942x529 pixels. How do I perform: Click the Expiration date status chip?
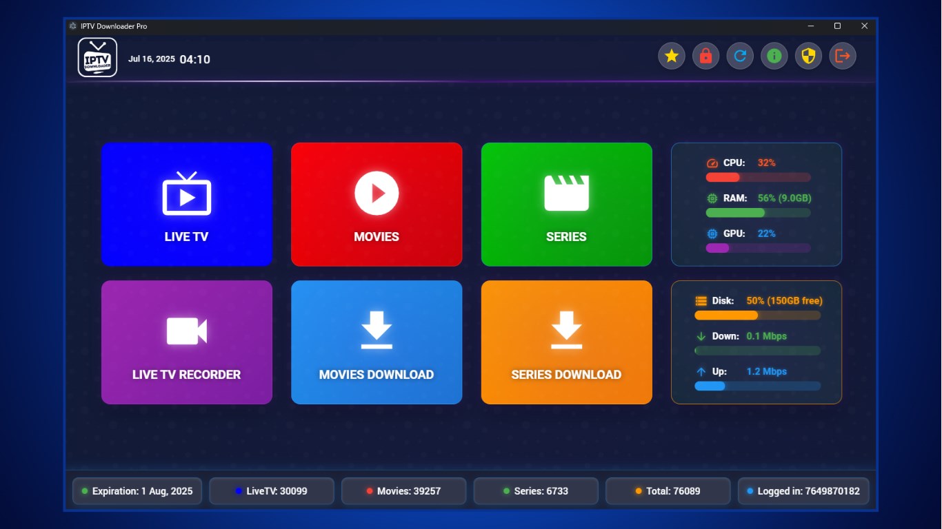(137, 490)
